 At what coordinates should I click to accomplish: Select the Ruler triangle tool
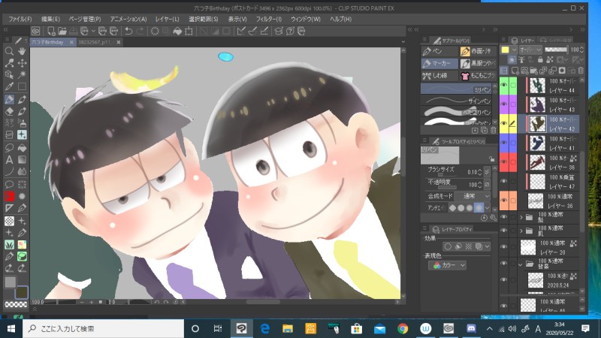click(9, 208)
